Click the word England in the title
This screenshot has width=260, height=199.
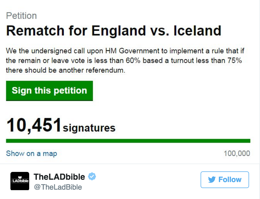(119, 31)
